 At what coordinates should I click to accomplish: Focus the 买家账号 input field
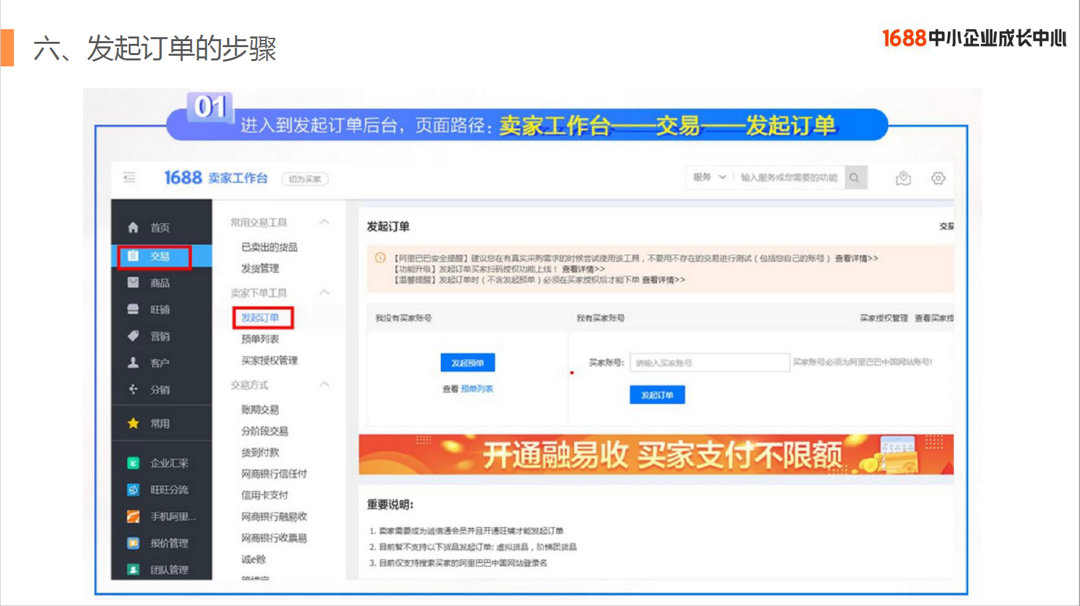(710, 362)
